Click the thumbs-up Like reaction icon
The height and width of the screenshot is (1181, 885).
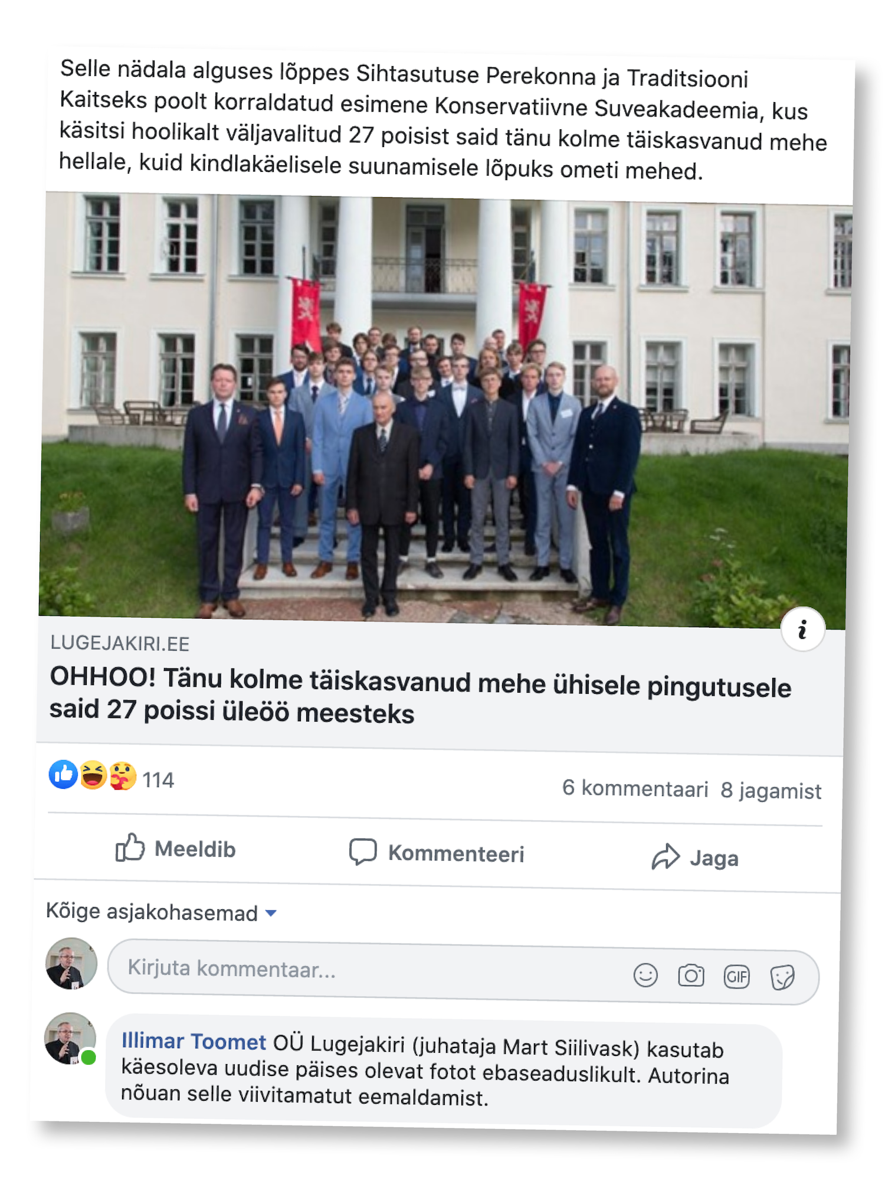[64, 774]
